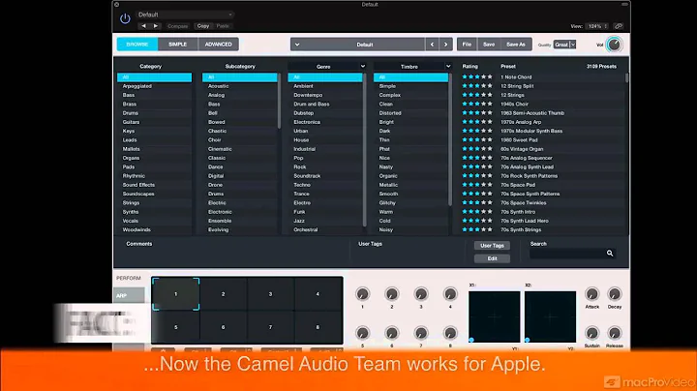
Task: Select the Pads category
Action: click(155, 167)
